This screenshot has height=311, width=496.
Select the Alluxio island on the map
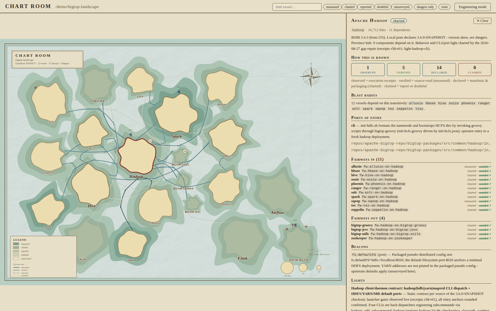pyautogui.click(x=155, y=206)
